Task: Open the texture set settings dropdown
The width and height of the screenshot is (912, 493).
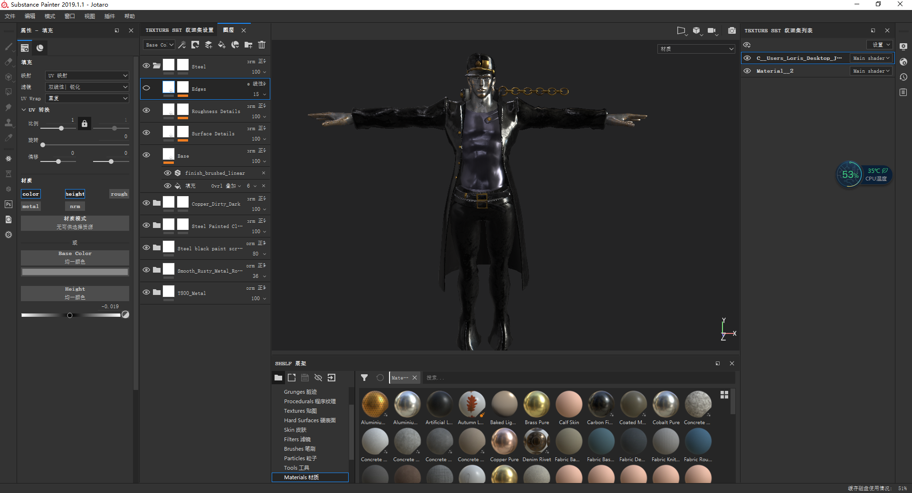Action: (x=881, y=45)
